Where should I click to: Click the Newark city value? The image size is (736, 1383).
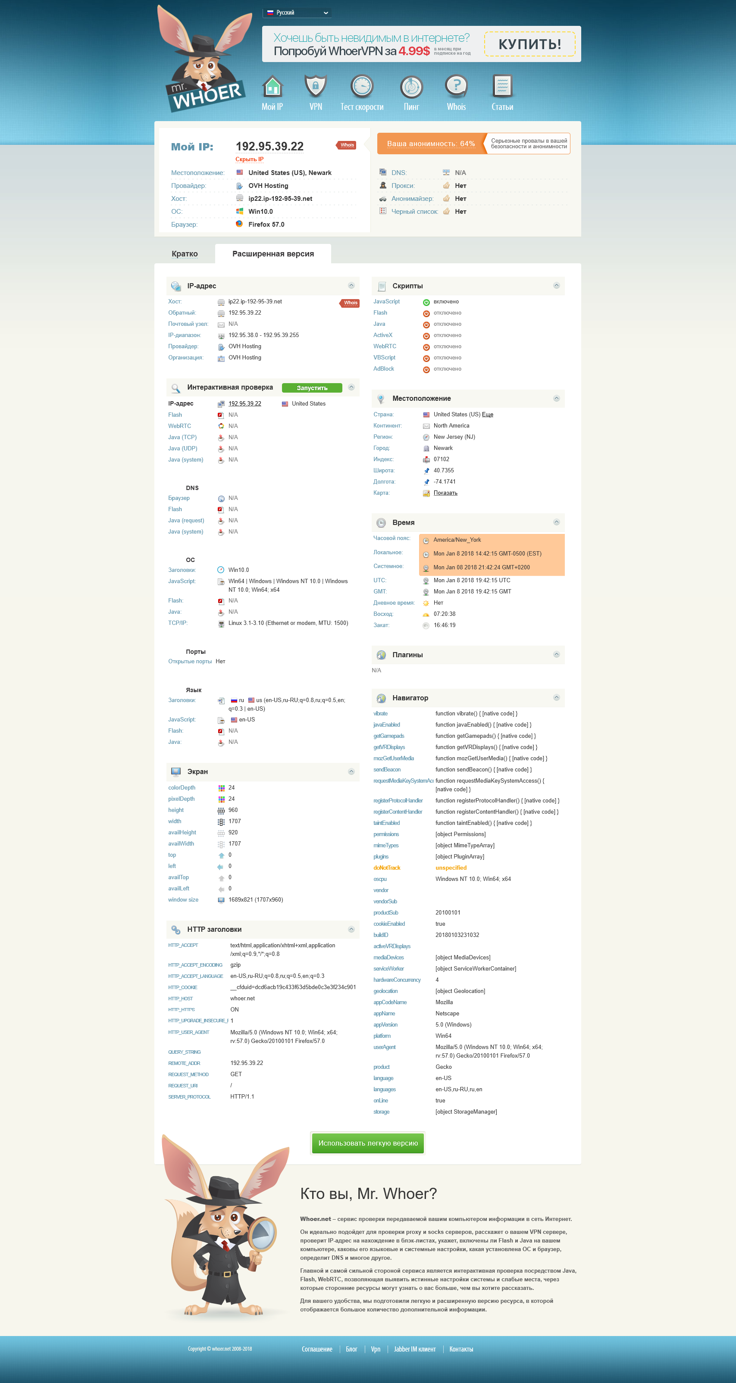point(443,448)
